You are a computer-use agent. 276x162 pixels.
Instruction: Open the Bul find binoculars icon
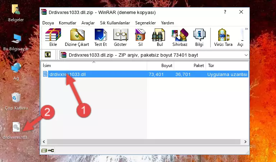[160, 37]
